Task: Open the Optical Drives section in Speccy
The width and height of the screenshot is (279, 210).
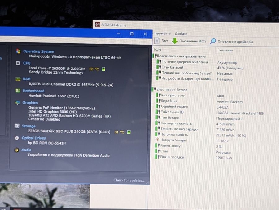Action: (33, 138)
